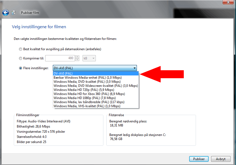Decrease compress size with down stepper arrow
236x165 pixels.
[77, 60]
